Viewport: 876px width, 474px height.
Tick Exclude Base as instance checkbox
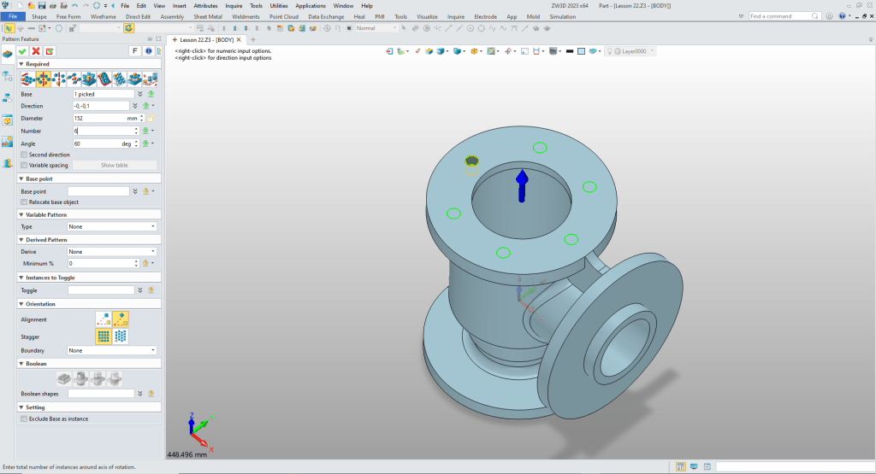click(24, 418)
